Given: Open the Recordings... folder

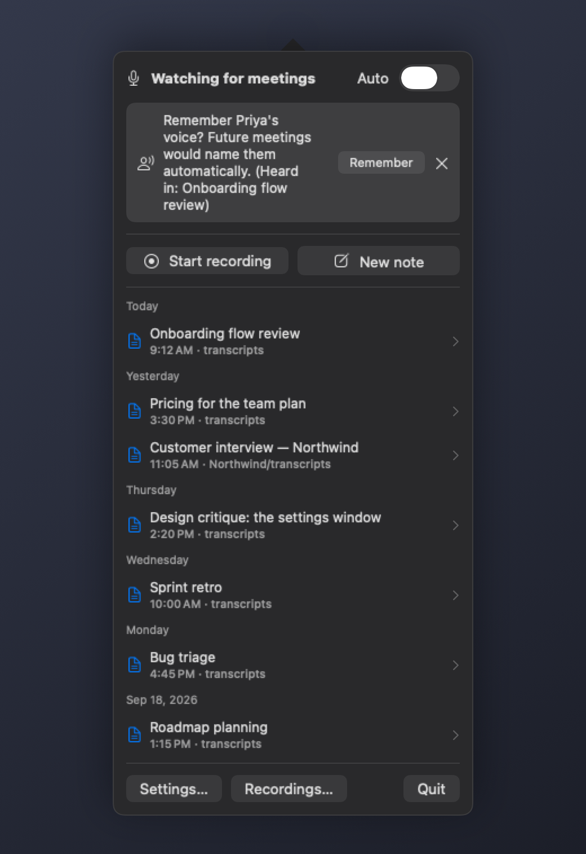Looking at the screenshot, I should (x=288, y=789).
